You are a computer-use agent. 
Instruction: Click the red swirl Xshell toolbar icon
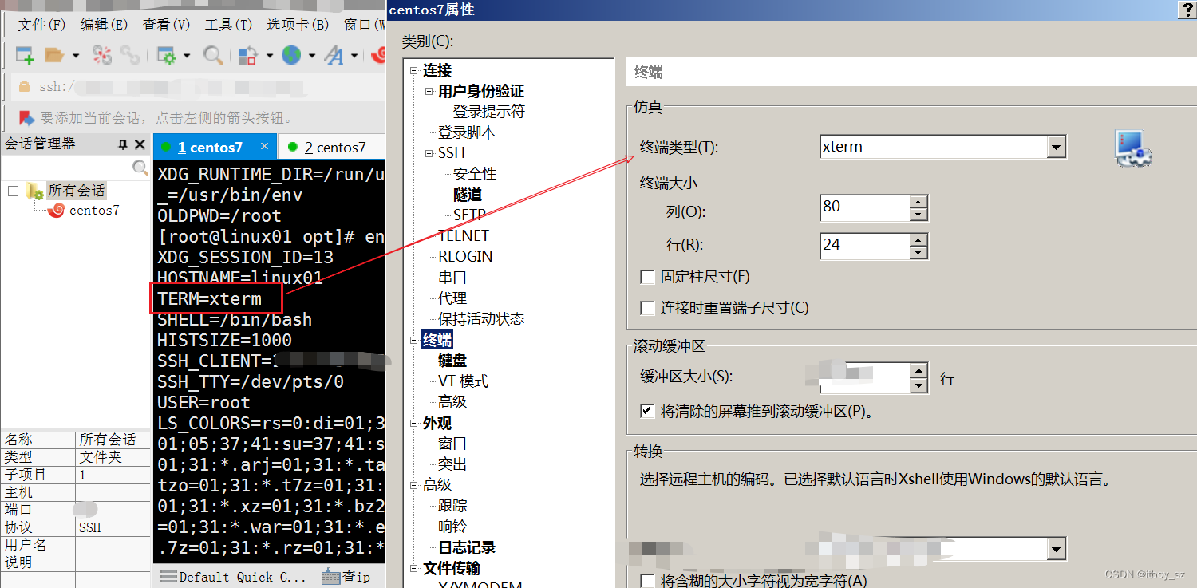click(x=378, y=55)
